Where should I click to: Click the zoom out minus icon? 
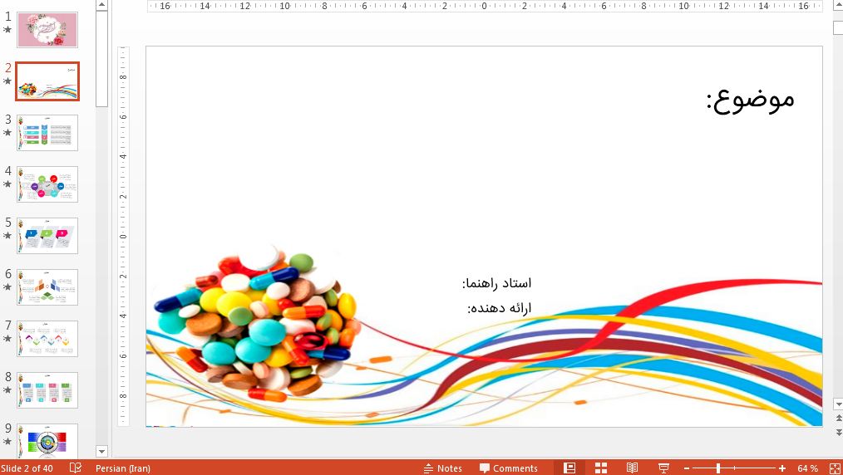686,468
